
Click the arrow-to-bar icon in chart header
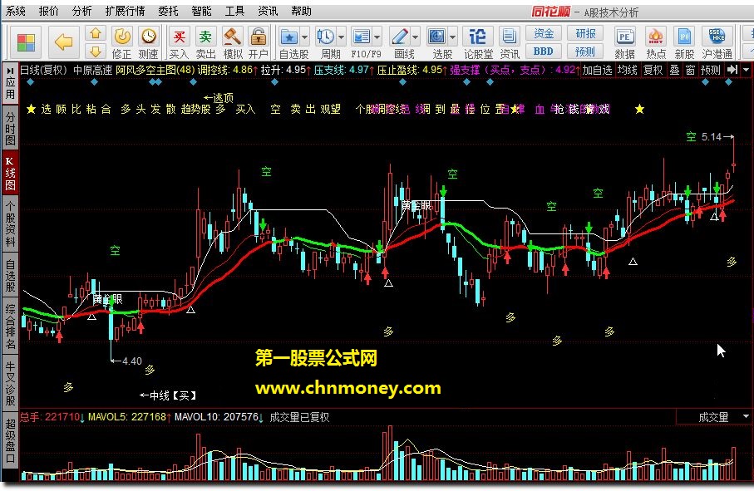[x=732, y=70]
